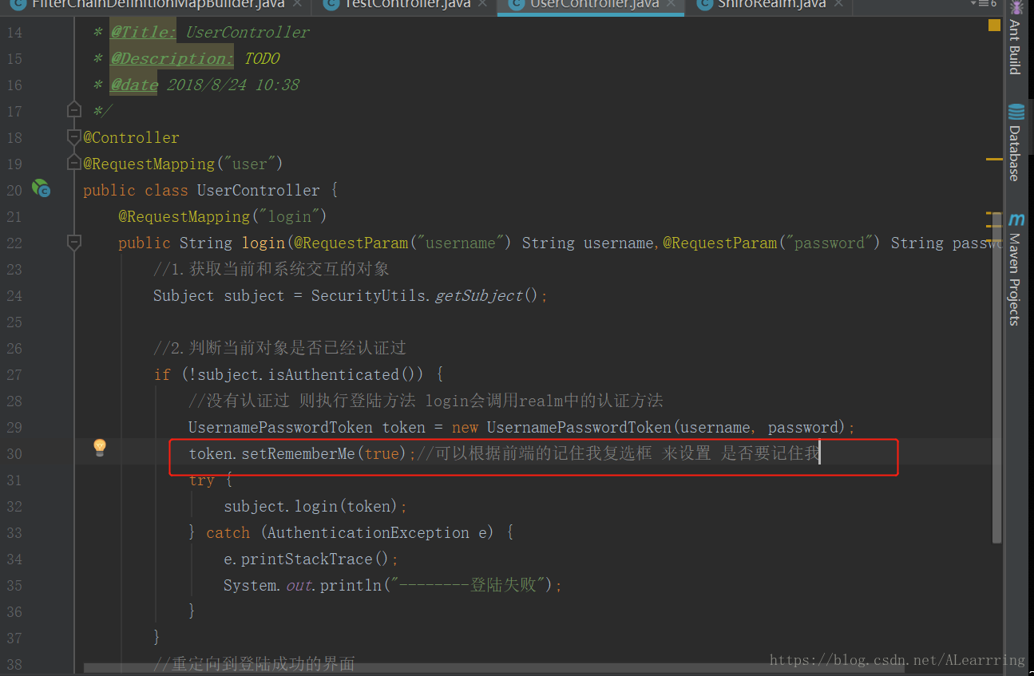Image resolution: width=1034 pixels, height=676 pixels.
Task: Click "new" keyword on line 29
Action: point(465,427)
